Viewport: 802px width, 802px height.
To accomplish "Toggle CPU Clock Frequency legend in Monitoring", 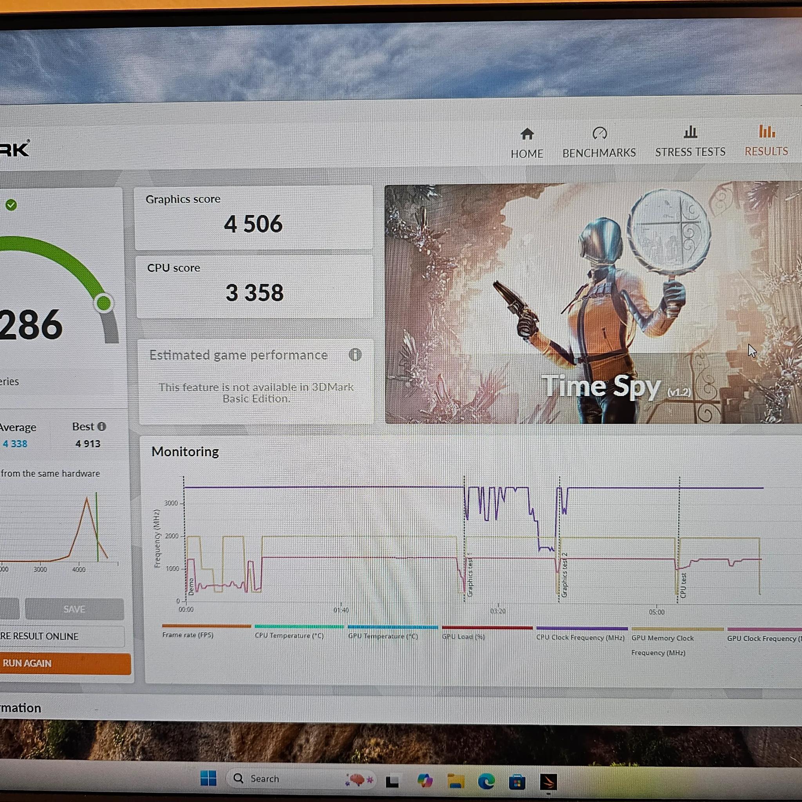I will 582,634.
